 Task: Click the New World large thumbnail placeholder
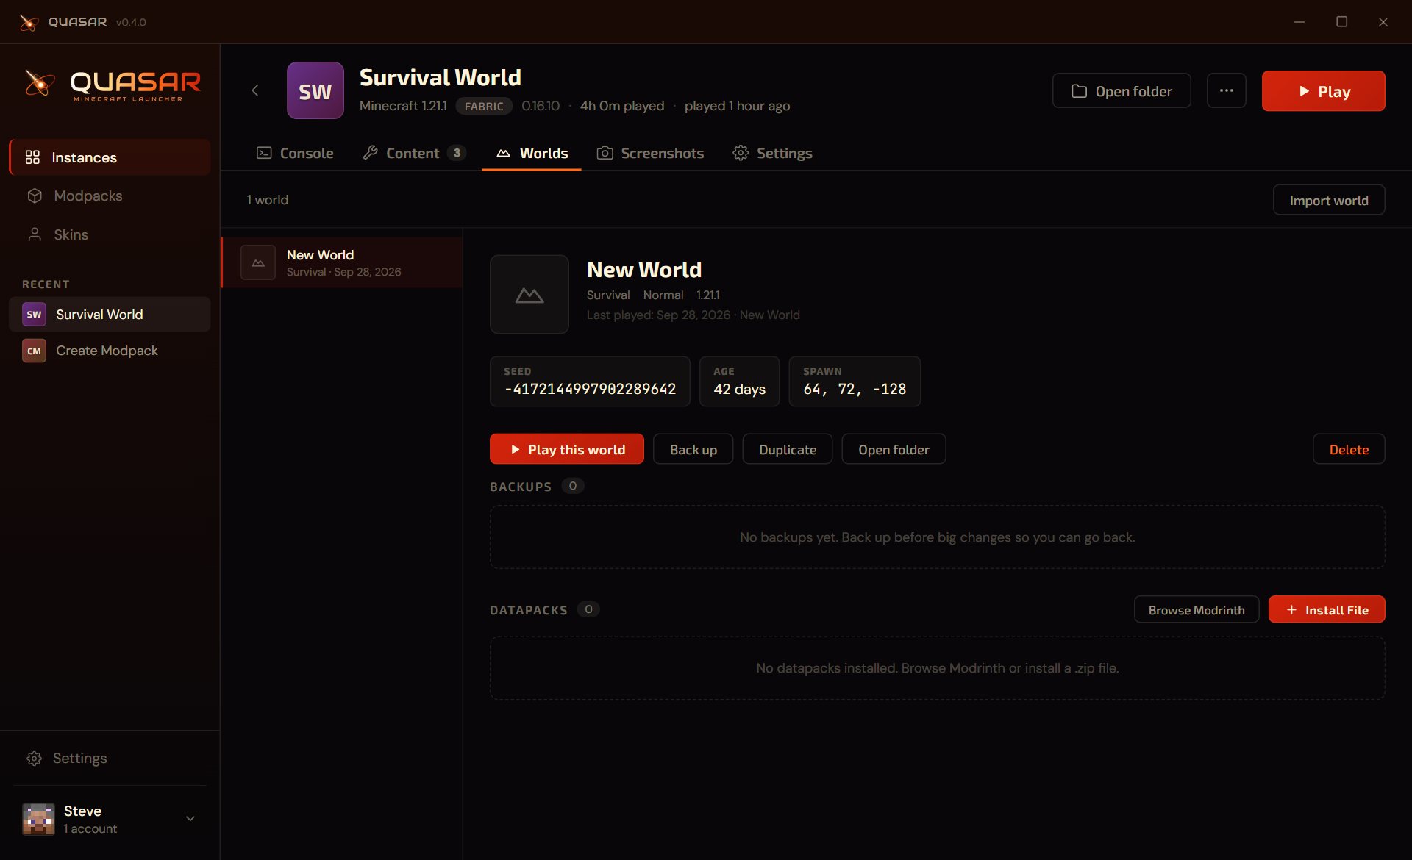tap(529, 294)
